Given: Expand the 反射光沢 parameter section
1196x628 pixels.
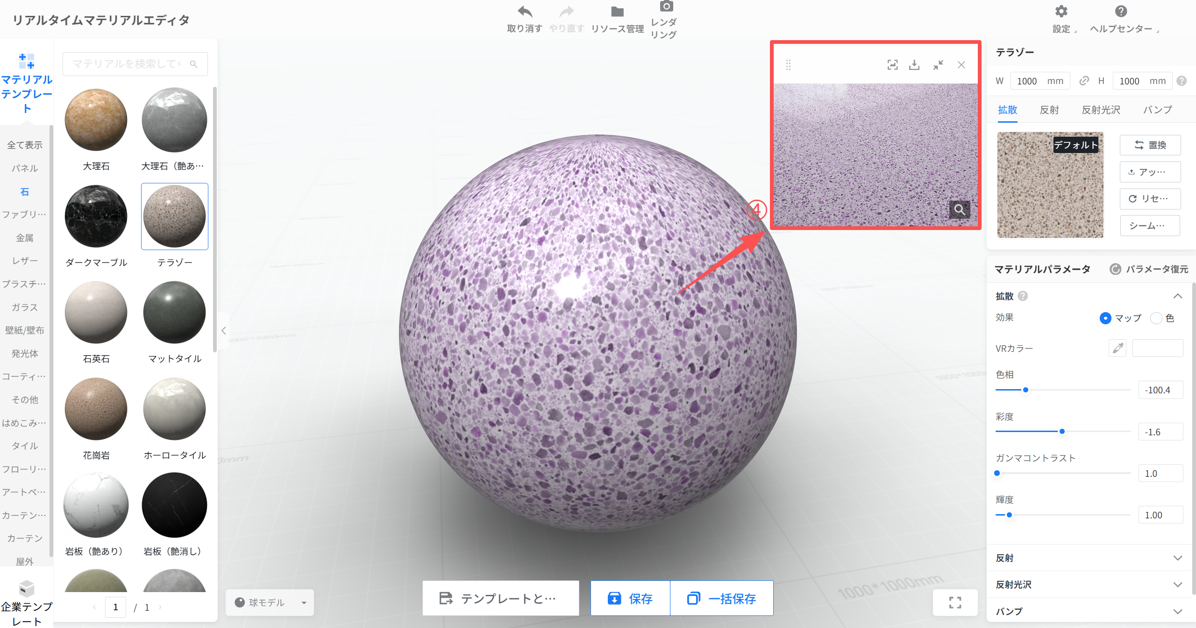Looking at the screenshot, I should click(1178, 585).
